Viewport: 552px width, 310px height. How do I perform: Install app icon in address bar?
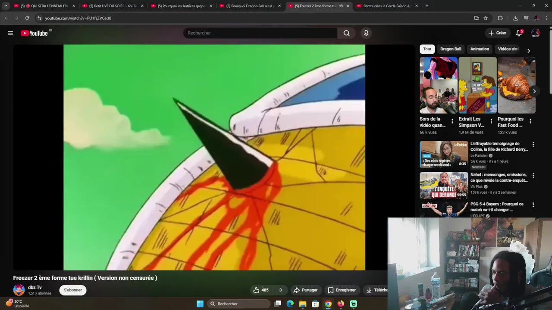coord(476,18)
